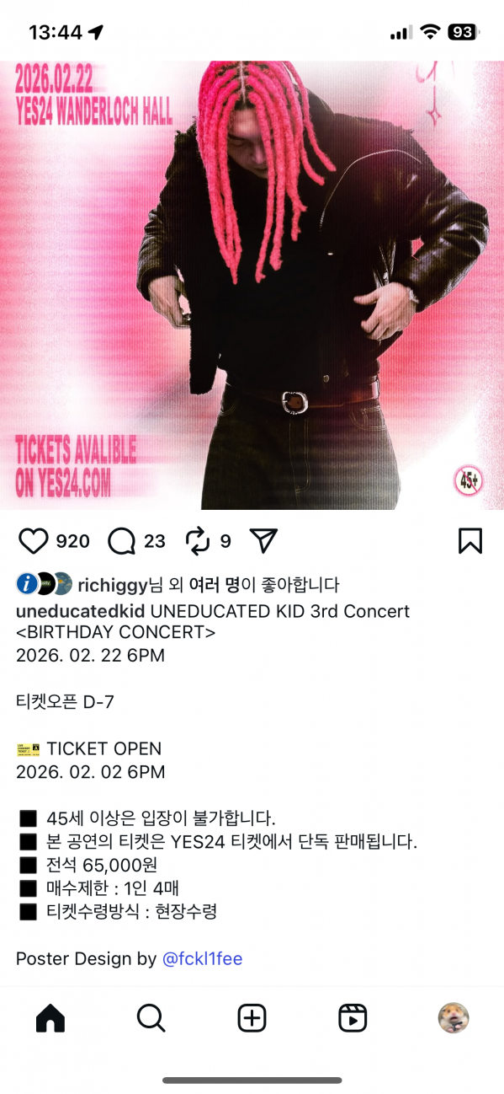
Task: Tap the liker avatars cluster
Action: [45, 585]
